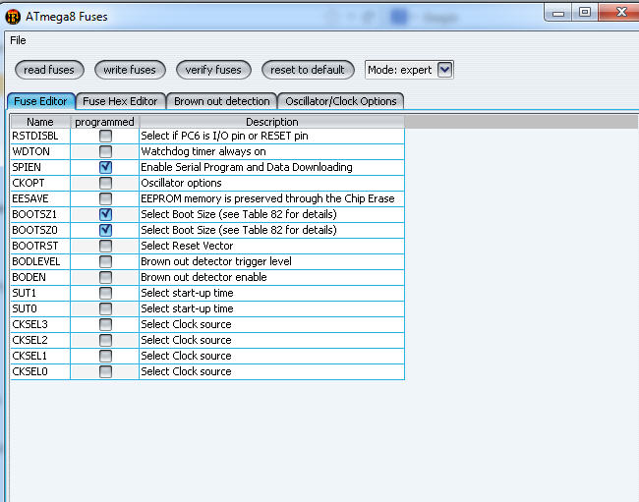Click the ATmega8 Fuses app icon
The height and width of the screenshot is (502, 639).
pyautogui.click(x=13, y=17)
